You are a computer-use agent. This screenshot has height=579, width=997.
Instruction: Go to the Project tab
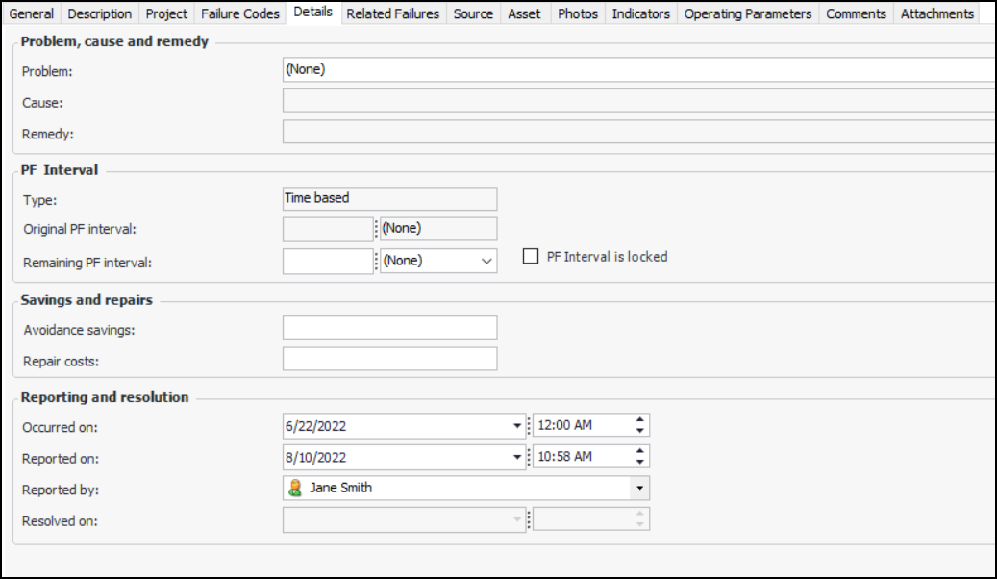tap(166, 14)
